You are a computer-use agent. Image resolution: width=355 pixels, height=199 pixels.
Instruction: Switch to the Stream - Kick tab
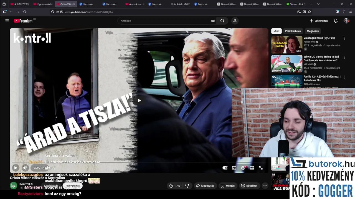tap(296, 4)
